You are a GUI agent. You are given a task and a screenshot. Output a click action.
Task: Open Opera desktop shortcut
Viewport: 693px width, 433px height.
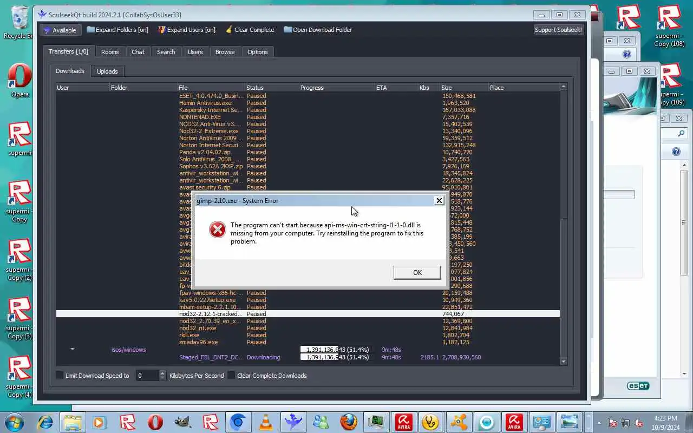(19, 81)
